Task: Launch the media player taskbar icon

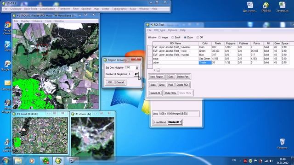Action: pos(32,160)
